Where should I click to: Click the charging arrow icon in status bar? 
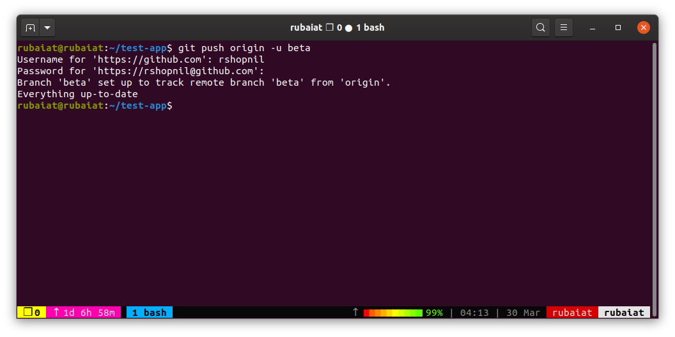pyautogui.click(x=355, y=312)
